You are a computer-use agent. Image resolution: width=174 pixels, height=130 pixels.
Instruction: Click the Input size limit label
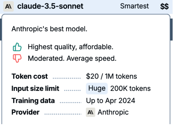[35, 89]
